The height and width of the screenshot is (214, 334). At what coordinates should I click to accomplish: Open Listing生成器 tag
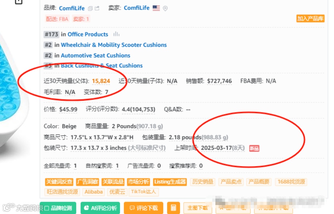(x=170, y=182)
